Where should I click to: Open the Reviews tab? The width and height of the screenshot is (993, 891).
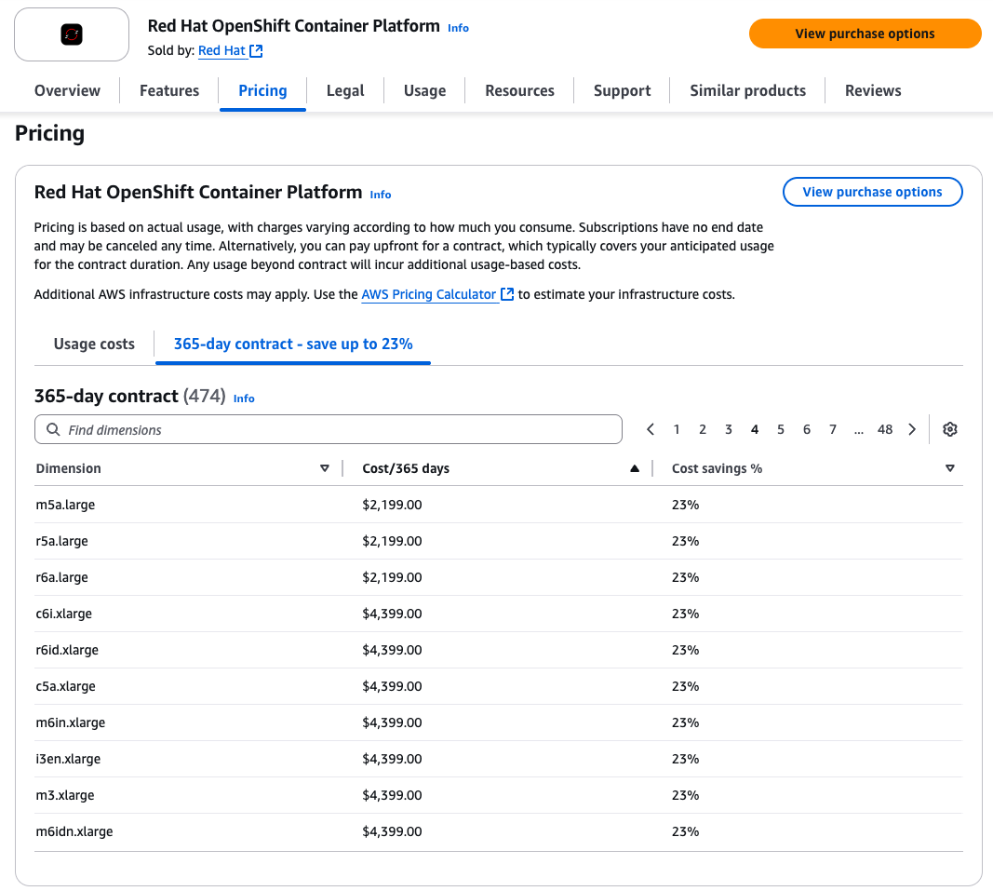pos(873,90)
